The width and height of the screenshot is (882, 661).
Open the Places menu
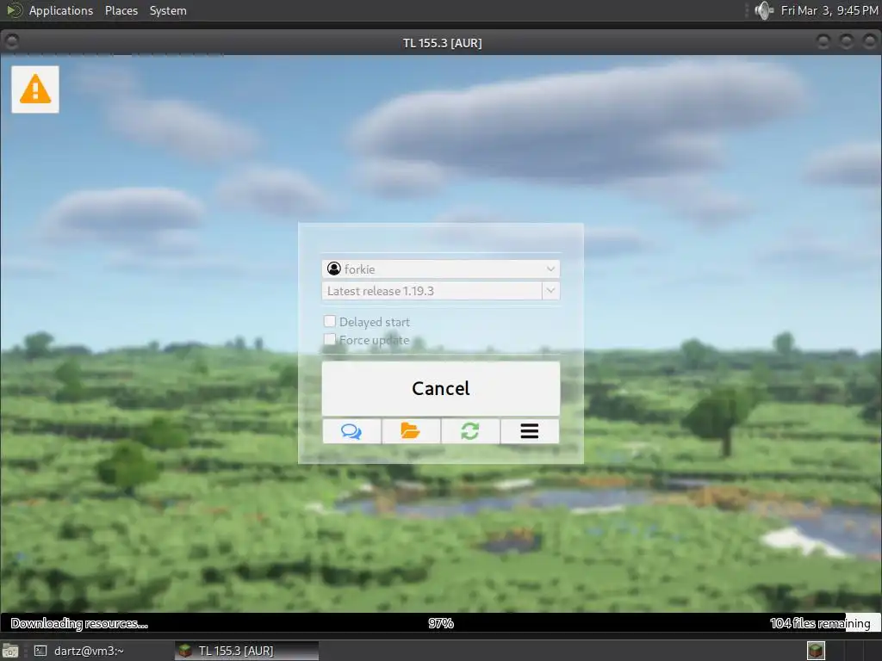point(121,10)
